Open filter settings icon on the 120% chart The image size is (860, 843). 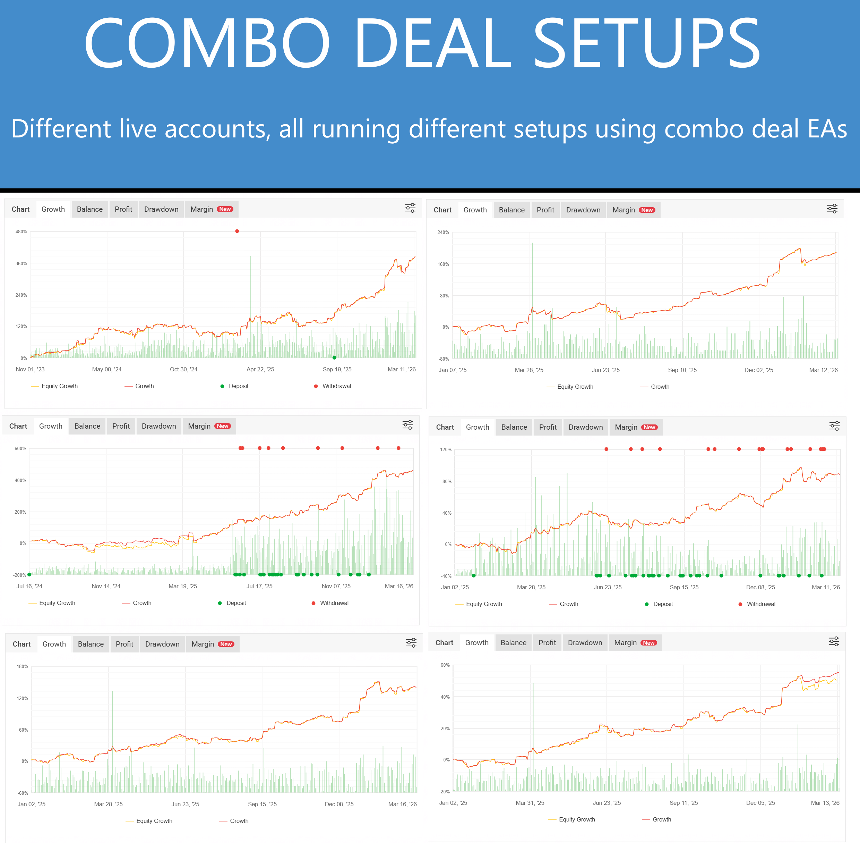click(x=834, y=426)
